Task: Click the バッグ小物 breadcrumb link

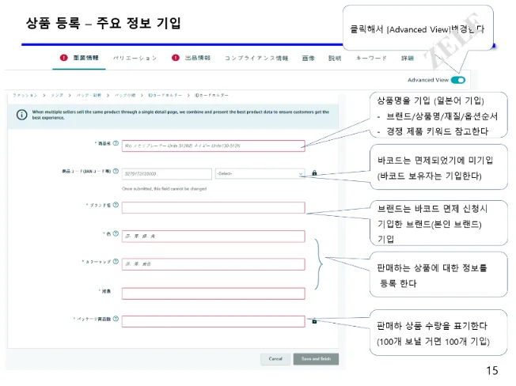Action: (125, 96)
